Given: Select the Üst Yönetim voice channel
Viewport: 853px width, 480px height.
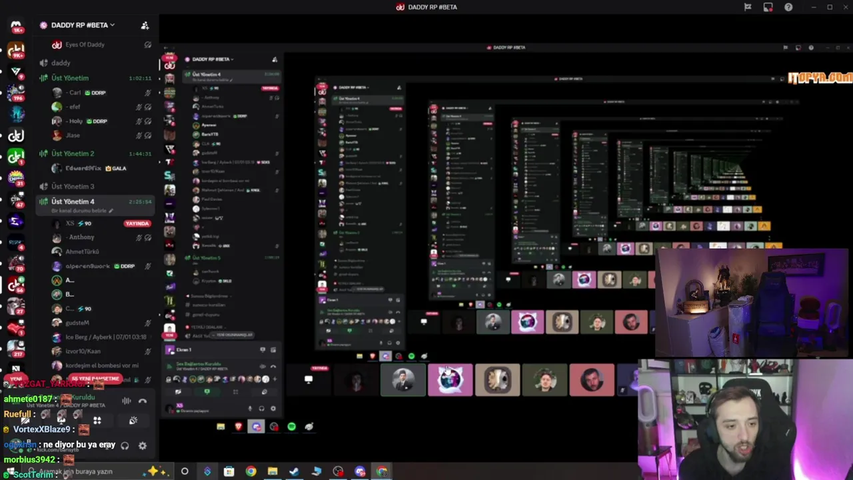Looking at the screenshot, I should (70, 78).
